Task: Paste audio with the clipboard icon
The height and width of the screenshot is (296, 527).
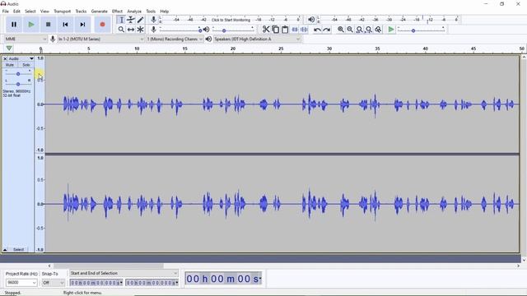Action: [x=285, y=30]
